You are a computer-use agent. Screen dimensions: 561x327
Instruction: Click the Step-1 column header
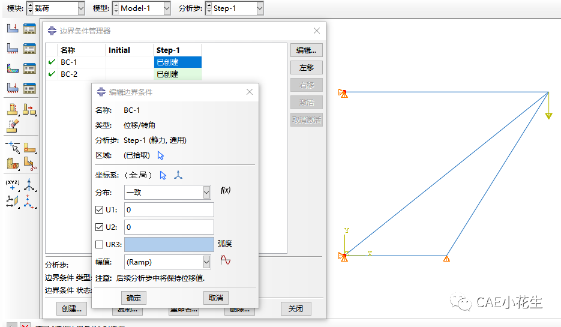click(x=178, y=50)
